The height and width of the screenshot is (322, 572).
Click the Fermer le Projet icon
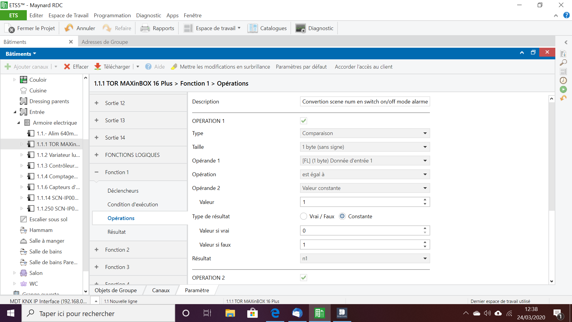point(10,28)
